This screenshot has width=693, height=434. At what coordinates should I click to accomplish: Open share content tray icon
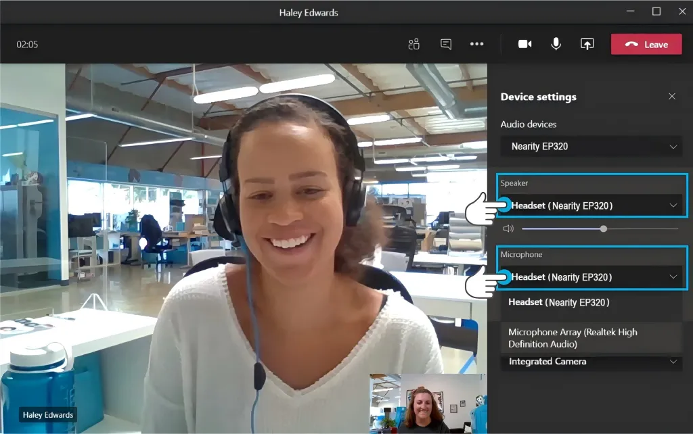point(587,44)
